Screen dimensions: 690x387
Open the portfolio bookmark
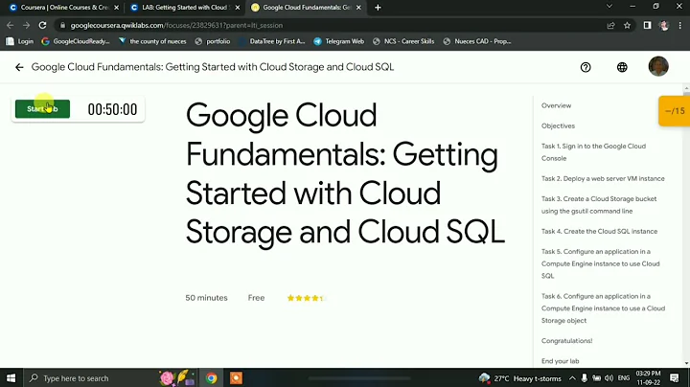click(x=213, y=41)
